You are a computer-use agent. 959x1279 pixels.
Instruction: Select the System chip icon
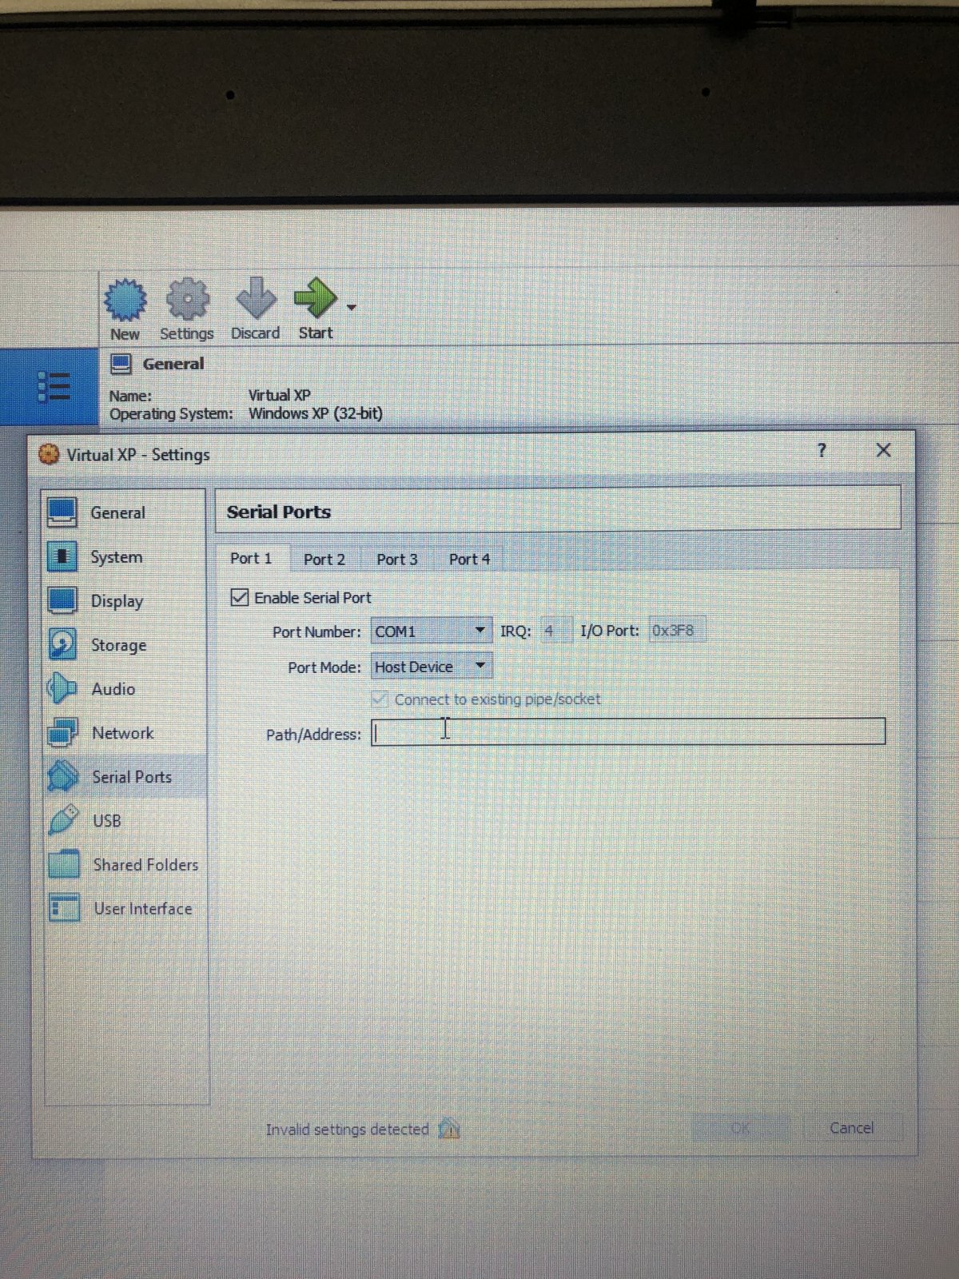pyautogui.click(x=62, y=556)
